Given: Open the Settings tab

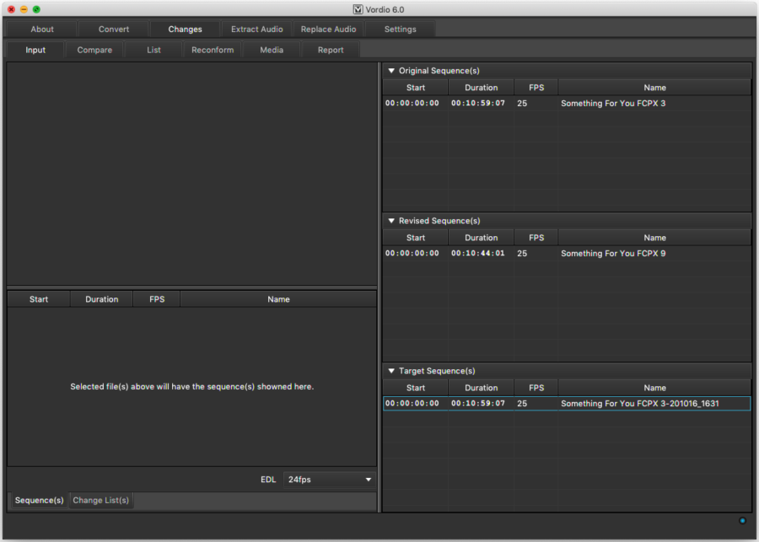Looking at the screenshot, I should point(400,30).
